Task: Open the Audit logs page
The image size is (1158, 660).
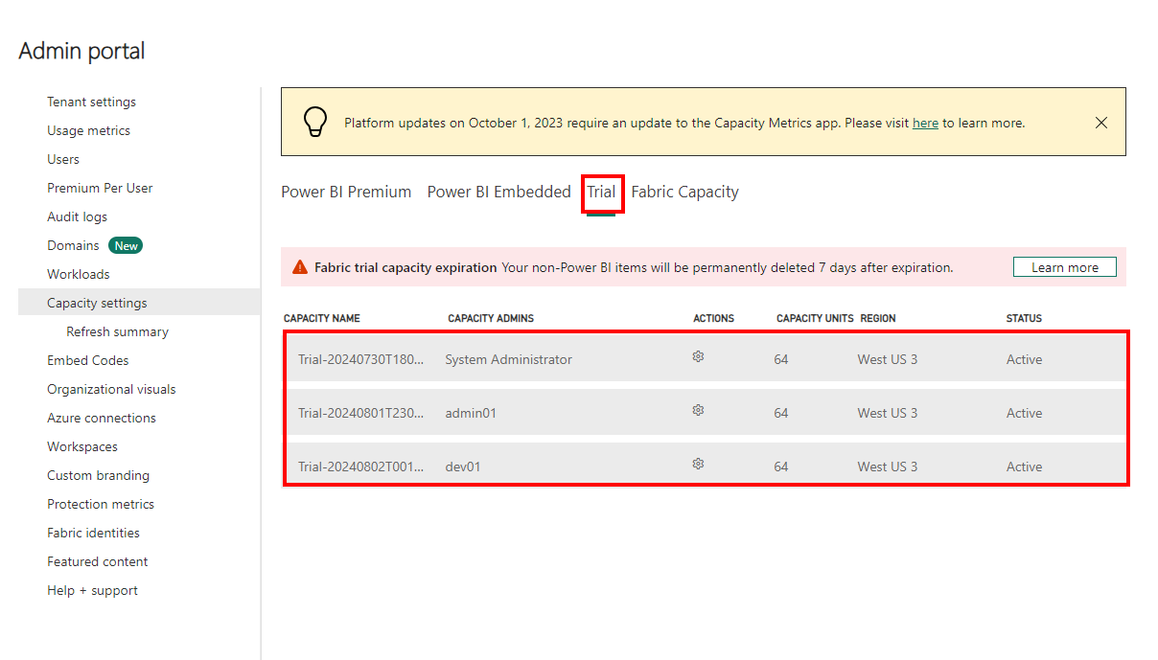Action: pos(77,216)
